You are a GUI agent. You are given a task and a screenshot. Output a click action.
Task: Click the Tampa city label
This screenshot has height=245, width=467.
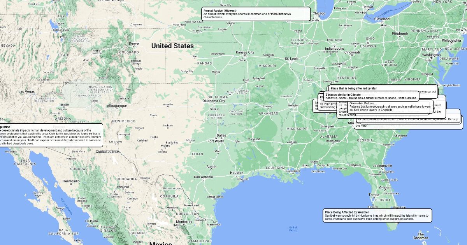[x=374, y=194]
